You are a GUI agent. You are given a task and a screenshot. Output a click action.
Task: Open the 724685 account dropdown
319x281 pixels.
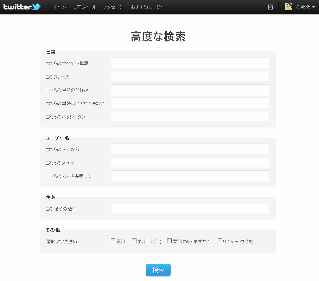click(302, 7)
